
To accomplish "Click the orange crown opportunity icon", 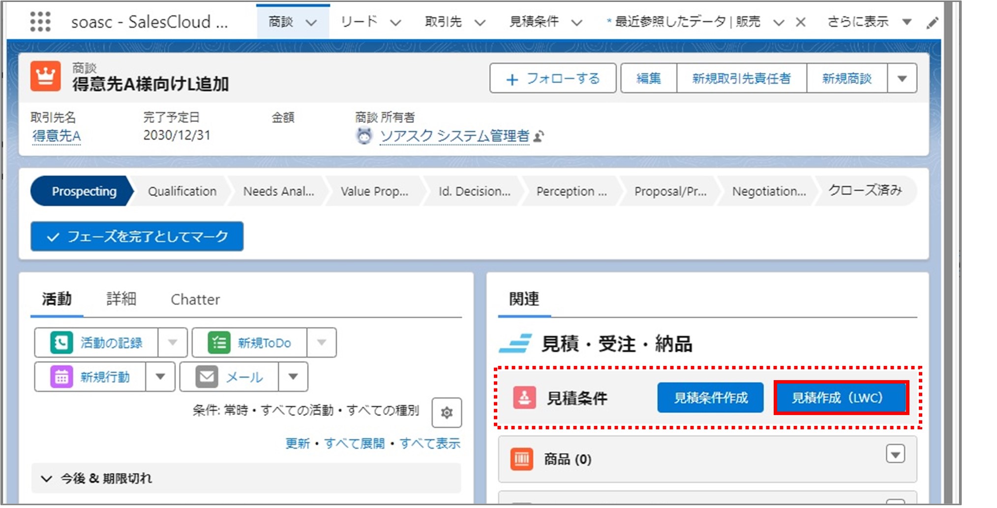I will [x=46, y=76].
